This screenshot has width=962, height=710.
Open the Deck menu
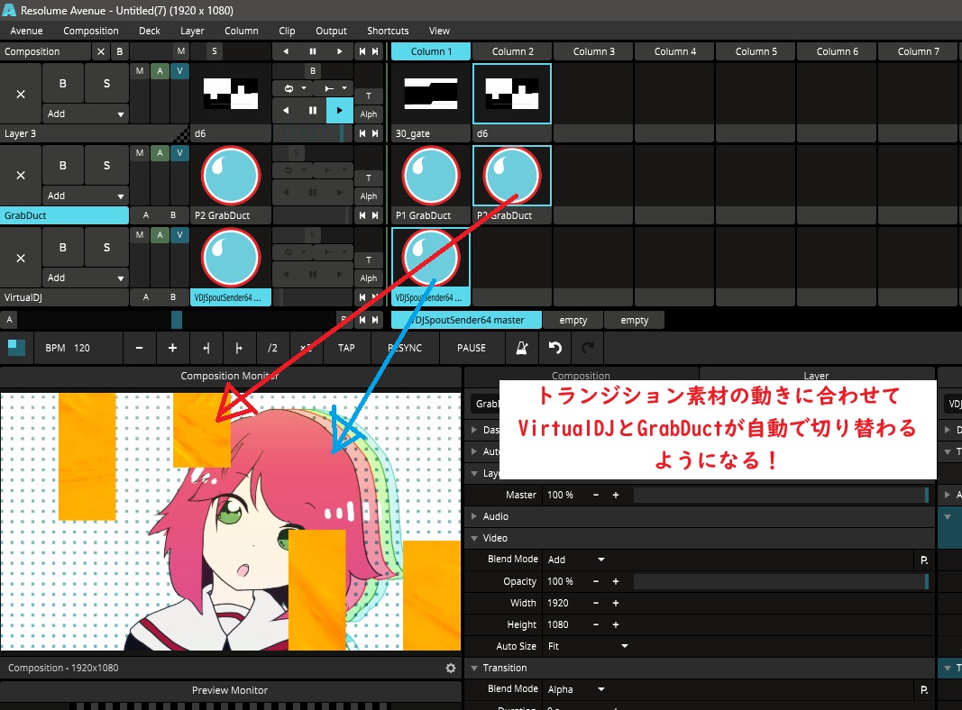point(149,31)
